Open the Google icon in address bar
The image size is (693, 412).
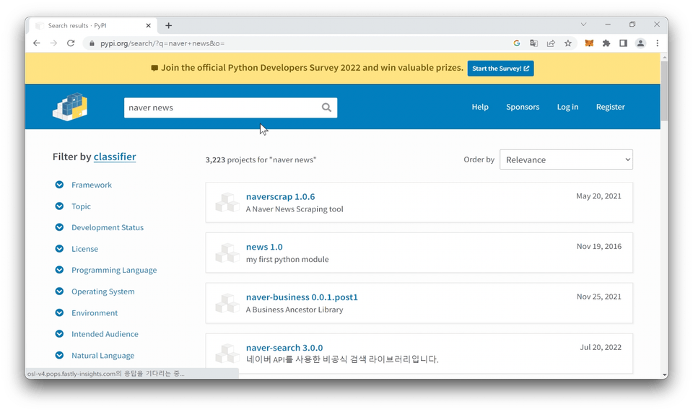coord(517,43)
